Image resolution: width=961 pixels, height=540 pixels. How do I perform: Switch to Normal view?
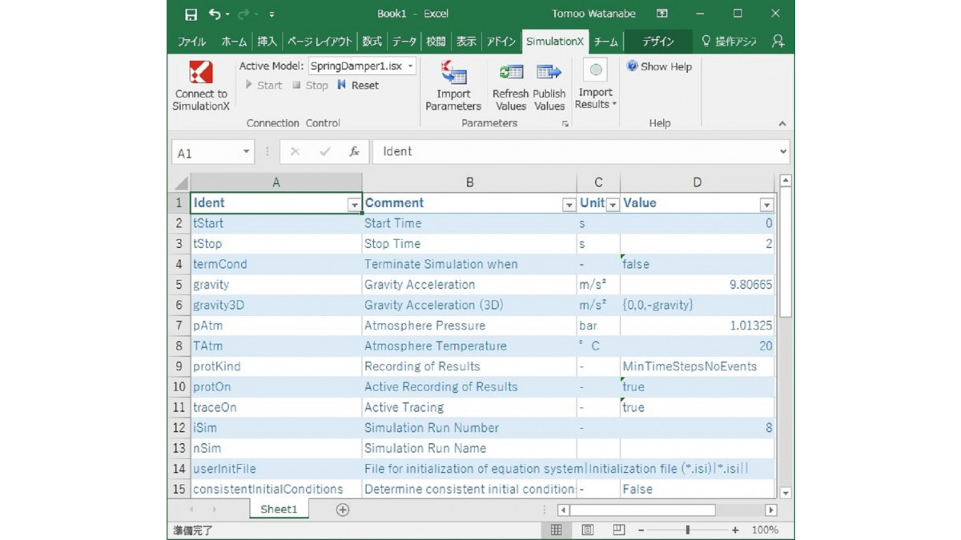(x=557, y=530)
